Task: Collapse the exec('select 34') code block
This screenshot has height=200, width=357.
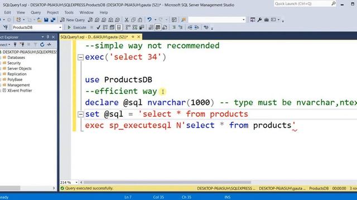Action: click(x=80, y=57)
